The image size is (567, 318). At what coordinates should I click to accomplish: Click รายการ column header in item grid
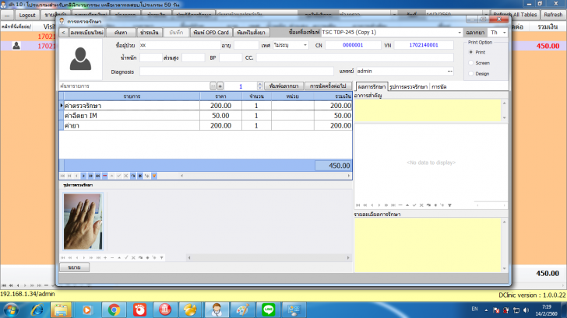132,96
